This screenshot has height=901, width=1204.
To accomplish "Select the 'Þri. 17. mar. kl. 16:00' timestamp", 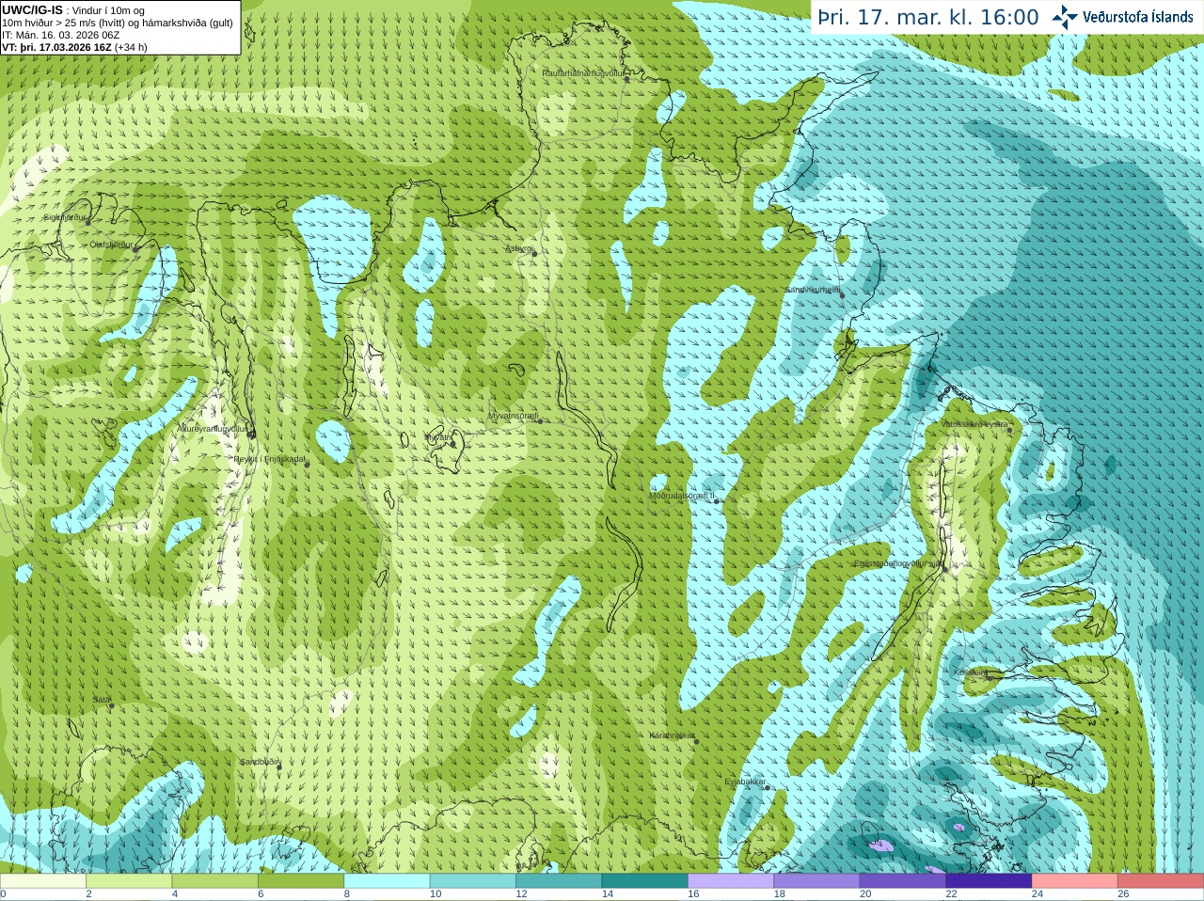I will pos(928,17).
